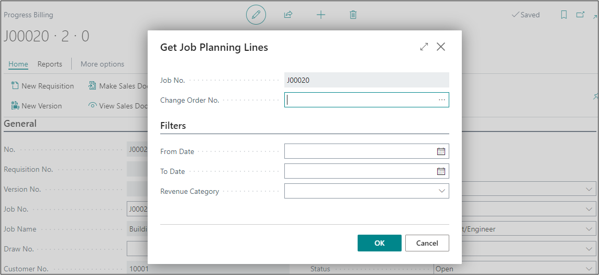This screenshot has width=599, height=275.
Task: Click the bookmark icon near Saved
Action: tap(564, 15)
